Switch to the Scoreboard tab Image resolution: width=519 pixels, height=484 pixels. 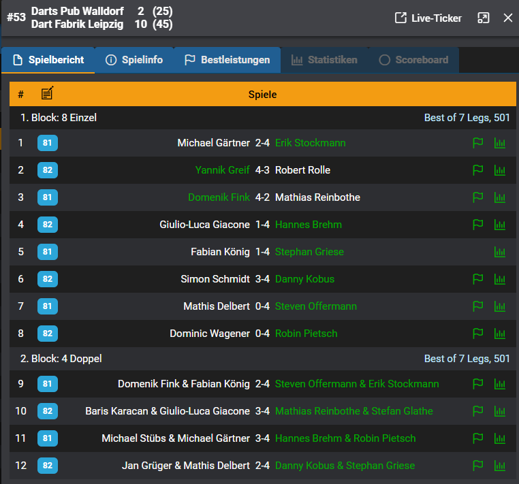pos(413,60)
